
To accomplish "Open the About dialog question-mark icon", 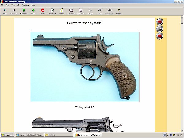I will 119,11.
